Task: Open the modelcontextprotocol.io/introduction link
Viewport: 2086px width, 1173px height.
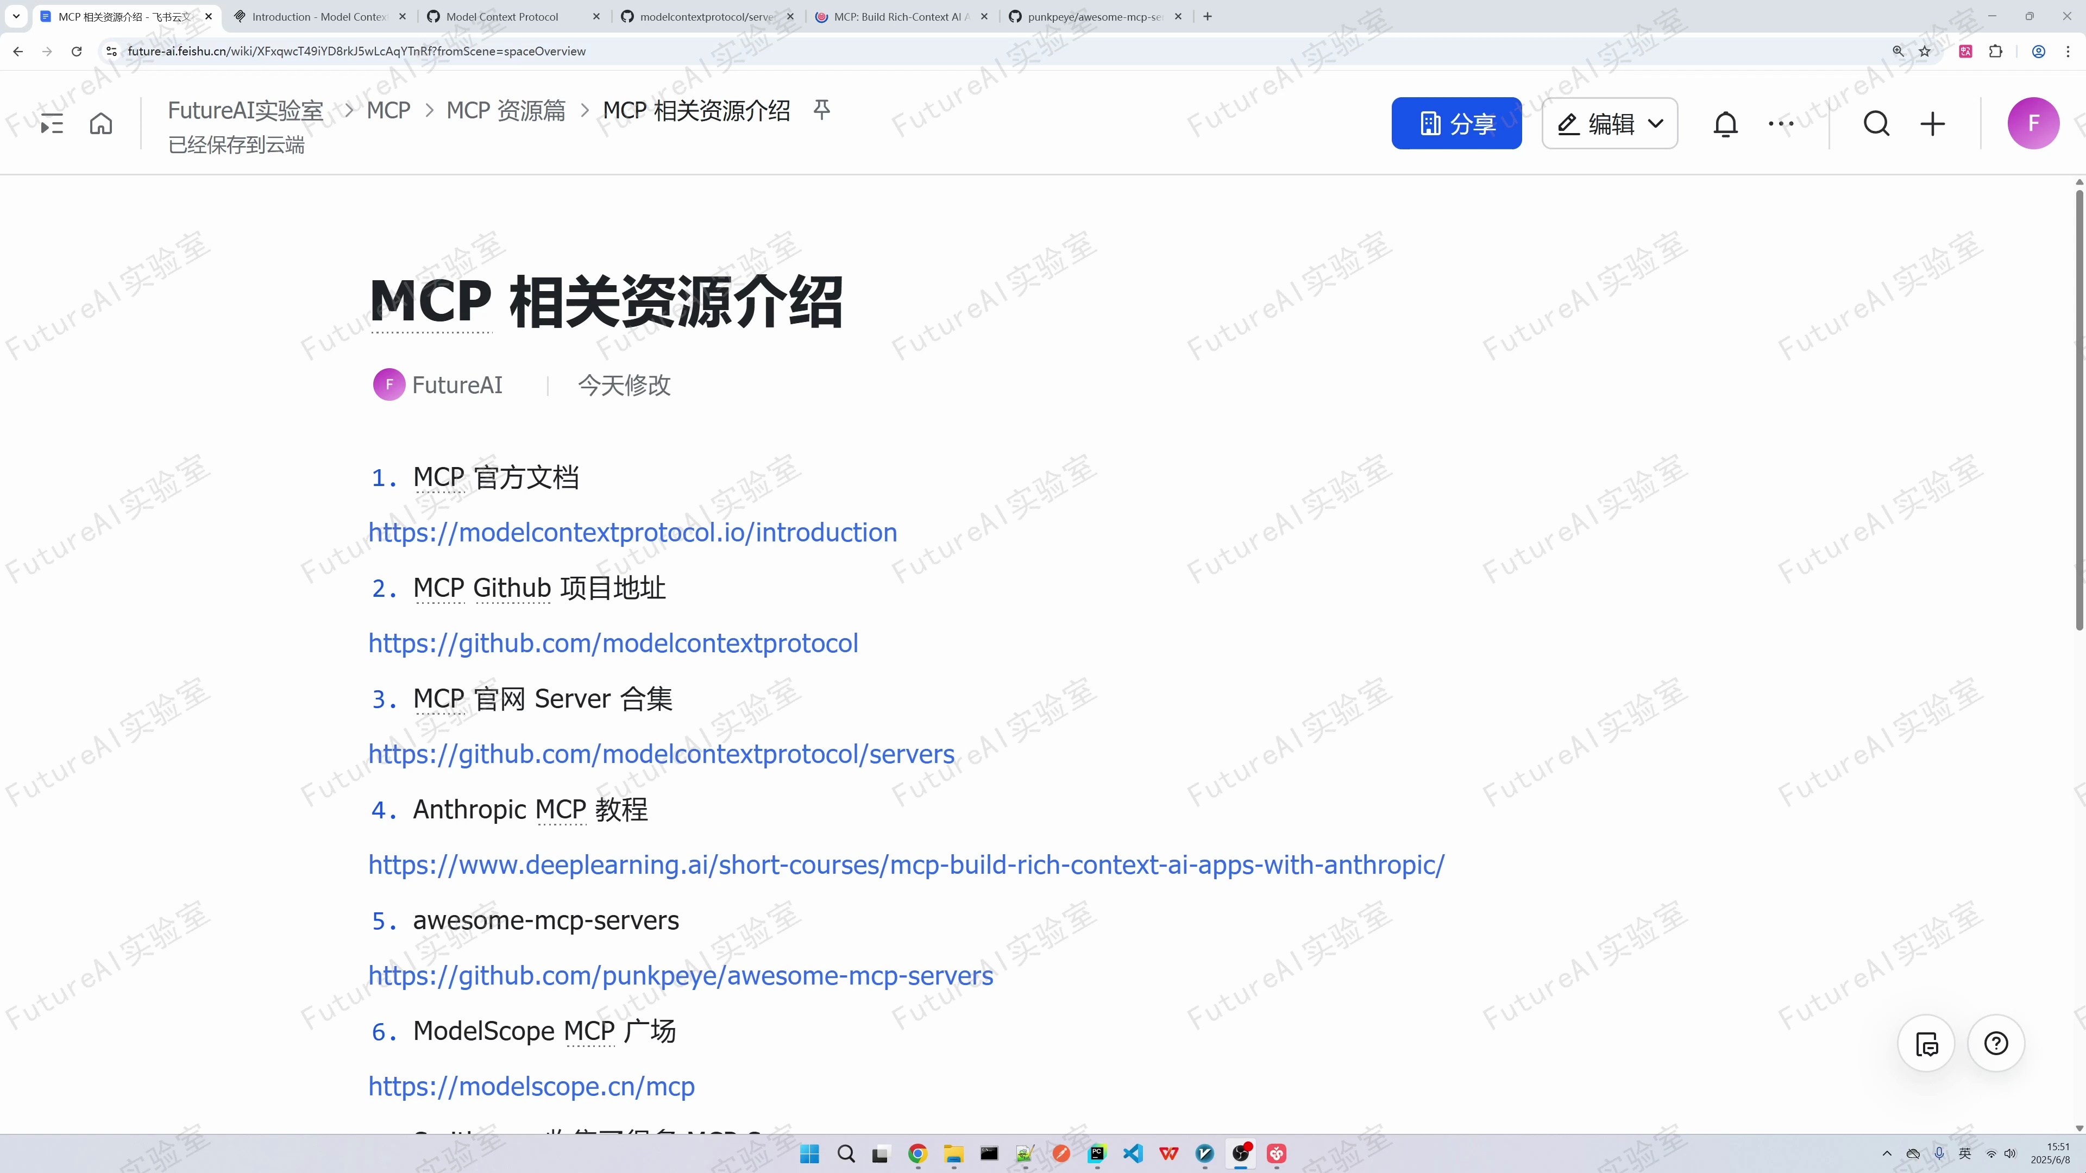Action: pyautogui.click(x=632, y=532)
